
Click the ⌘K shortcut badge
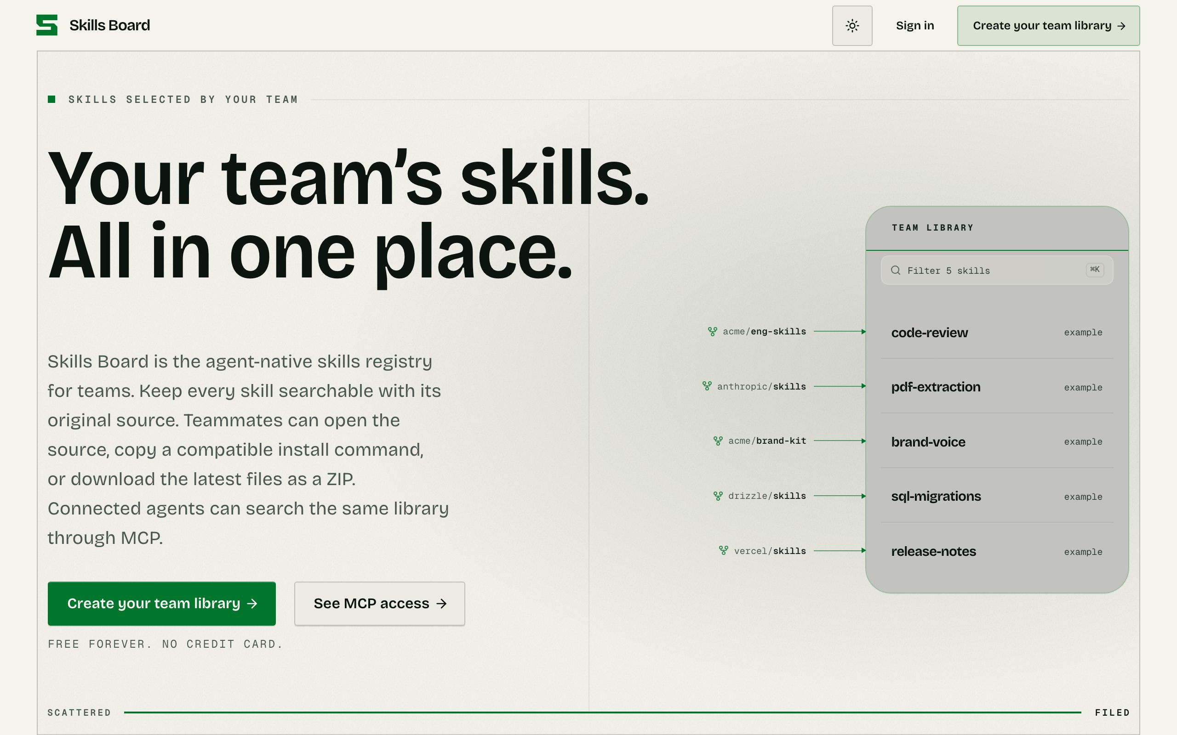click(1095, 269)
